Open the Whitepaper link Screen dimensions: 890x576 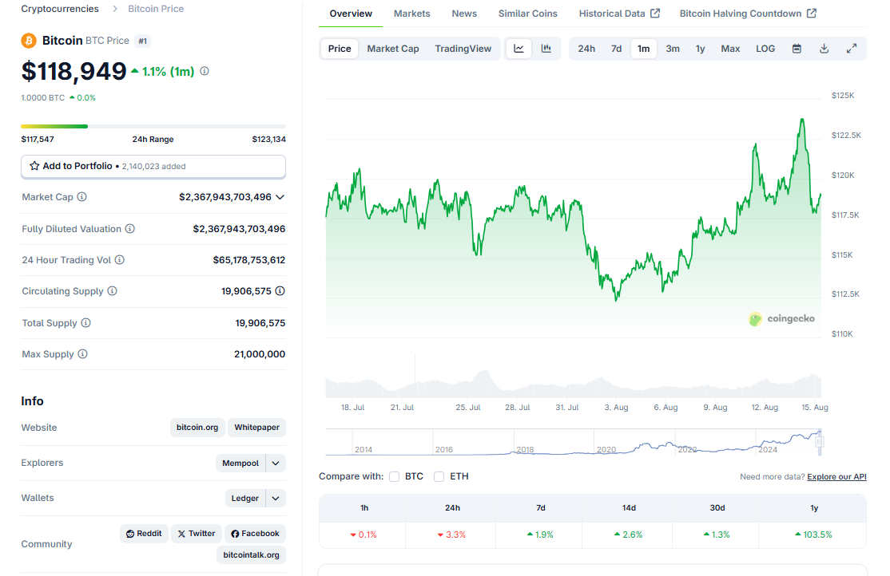[256, 428]
